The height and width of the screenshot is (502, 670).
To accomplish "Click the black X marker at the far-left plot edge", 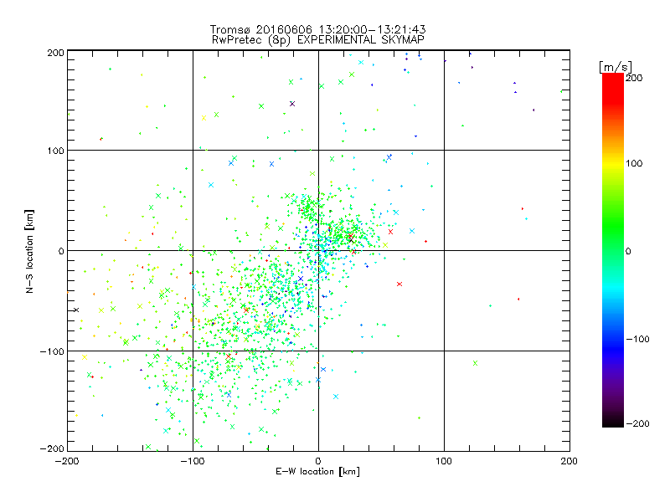I will coord(76,310).
